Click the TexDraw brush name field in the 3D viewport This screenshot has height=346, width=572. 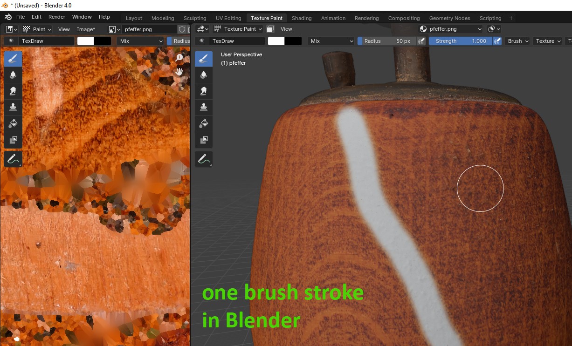[236, 41]
